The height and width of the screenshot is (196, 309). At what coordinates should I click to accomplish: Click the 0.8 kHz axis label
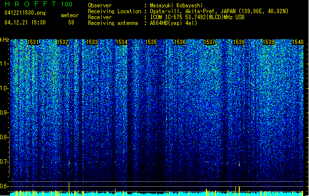(x=3, y=137)
